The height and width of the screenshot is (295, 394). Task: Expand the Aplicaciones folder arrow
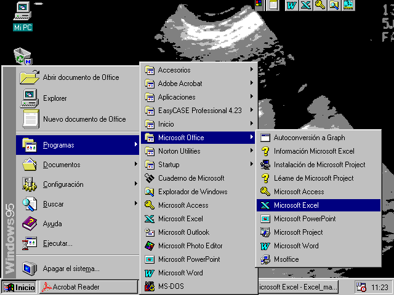(x=252, y=96)
